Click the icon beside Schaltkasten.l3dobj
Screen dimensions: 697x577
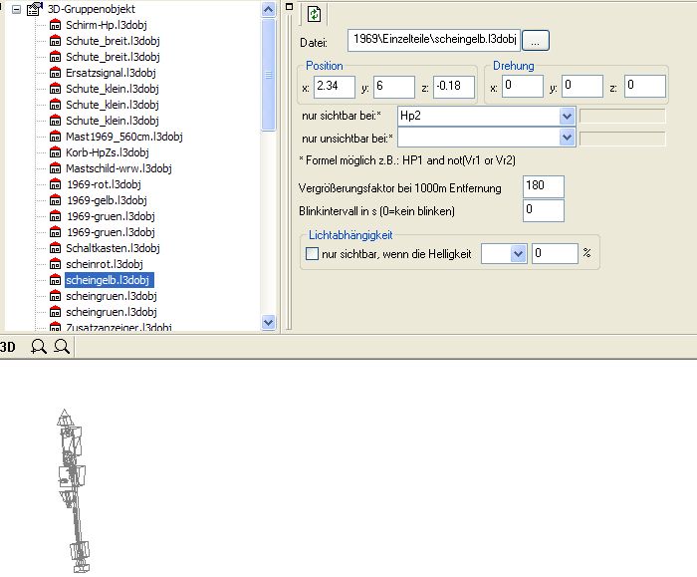coord(55,248)
